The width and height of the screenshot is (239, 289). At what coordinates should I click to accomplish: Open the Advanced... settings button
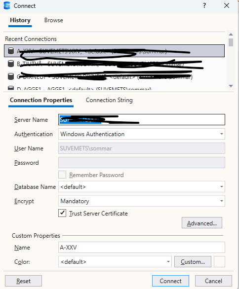click(202, 223)
